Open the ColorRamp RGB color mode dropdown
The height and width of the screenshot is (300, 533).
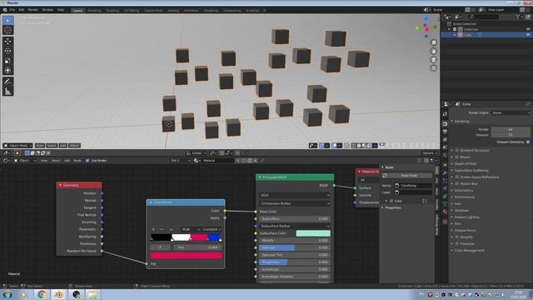pyautogui.click(x=190, y=230)
